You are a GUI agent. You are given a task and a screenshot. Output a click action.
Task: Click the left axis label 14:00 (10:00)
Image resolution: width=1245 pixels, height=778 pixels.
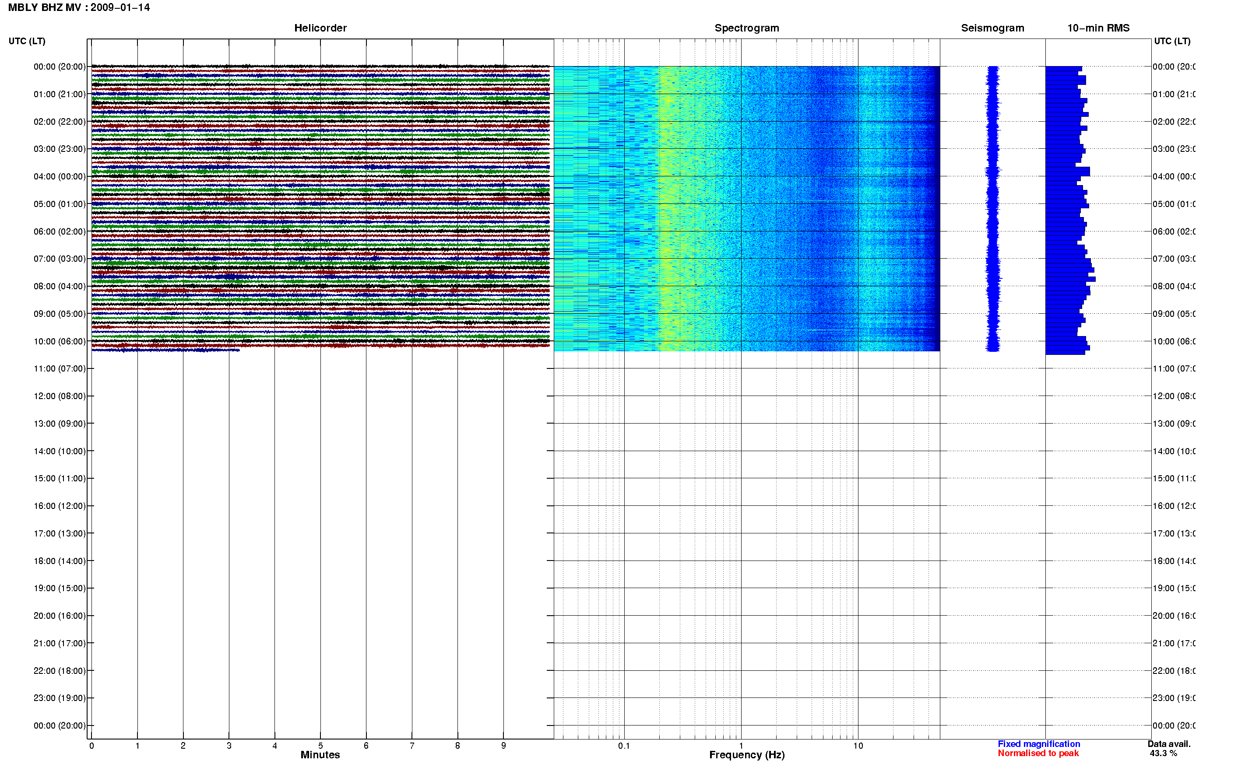point(60,451)
